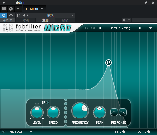Click the FabFilter logo
The width and height of the screenshot is (157, 135).
[22, 28]
